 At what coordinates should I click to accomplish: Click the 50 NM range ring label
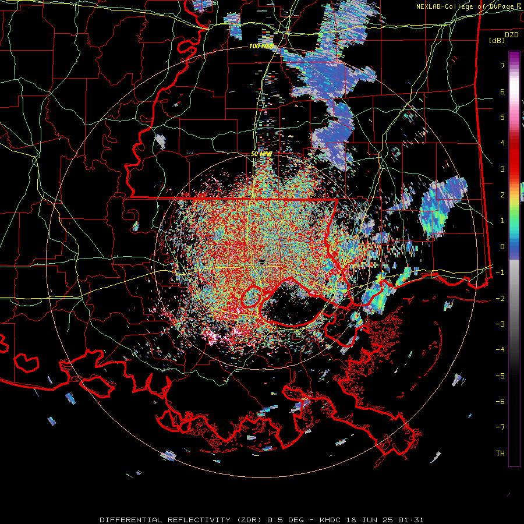[261, 154]
